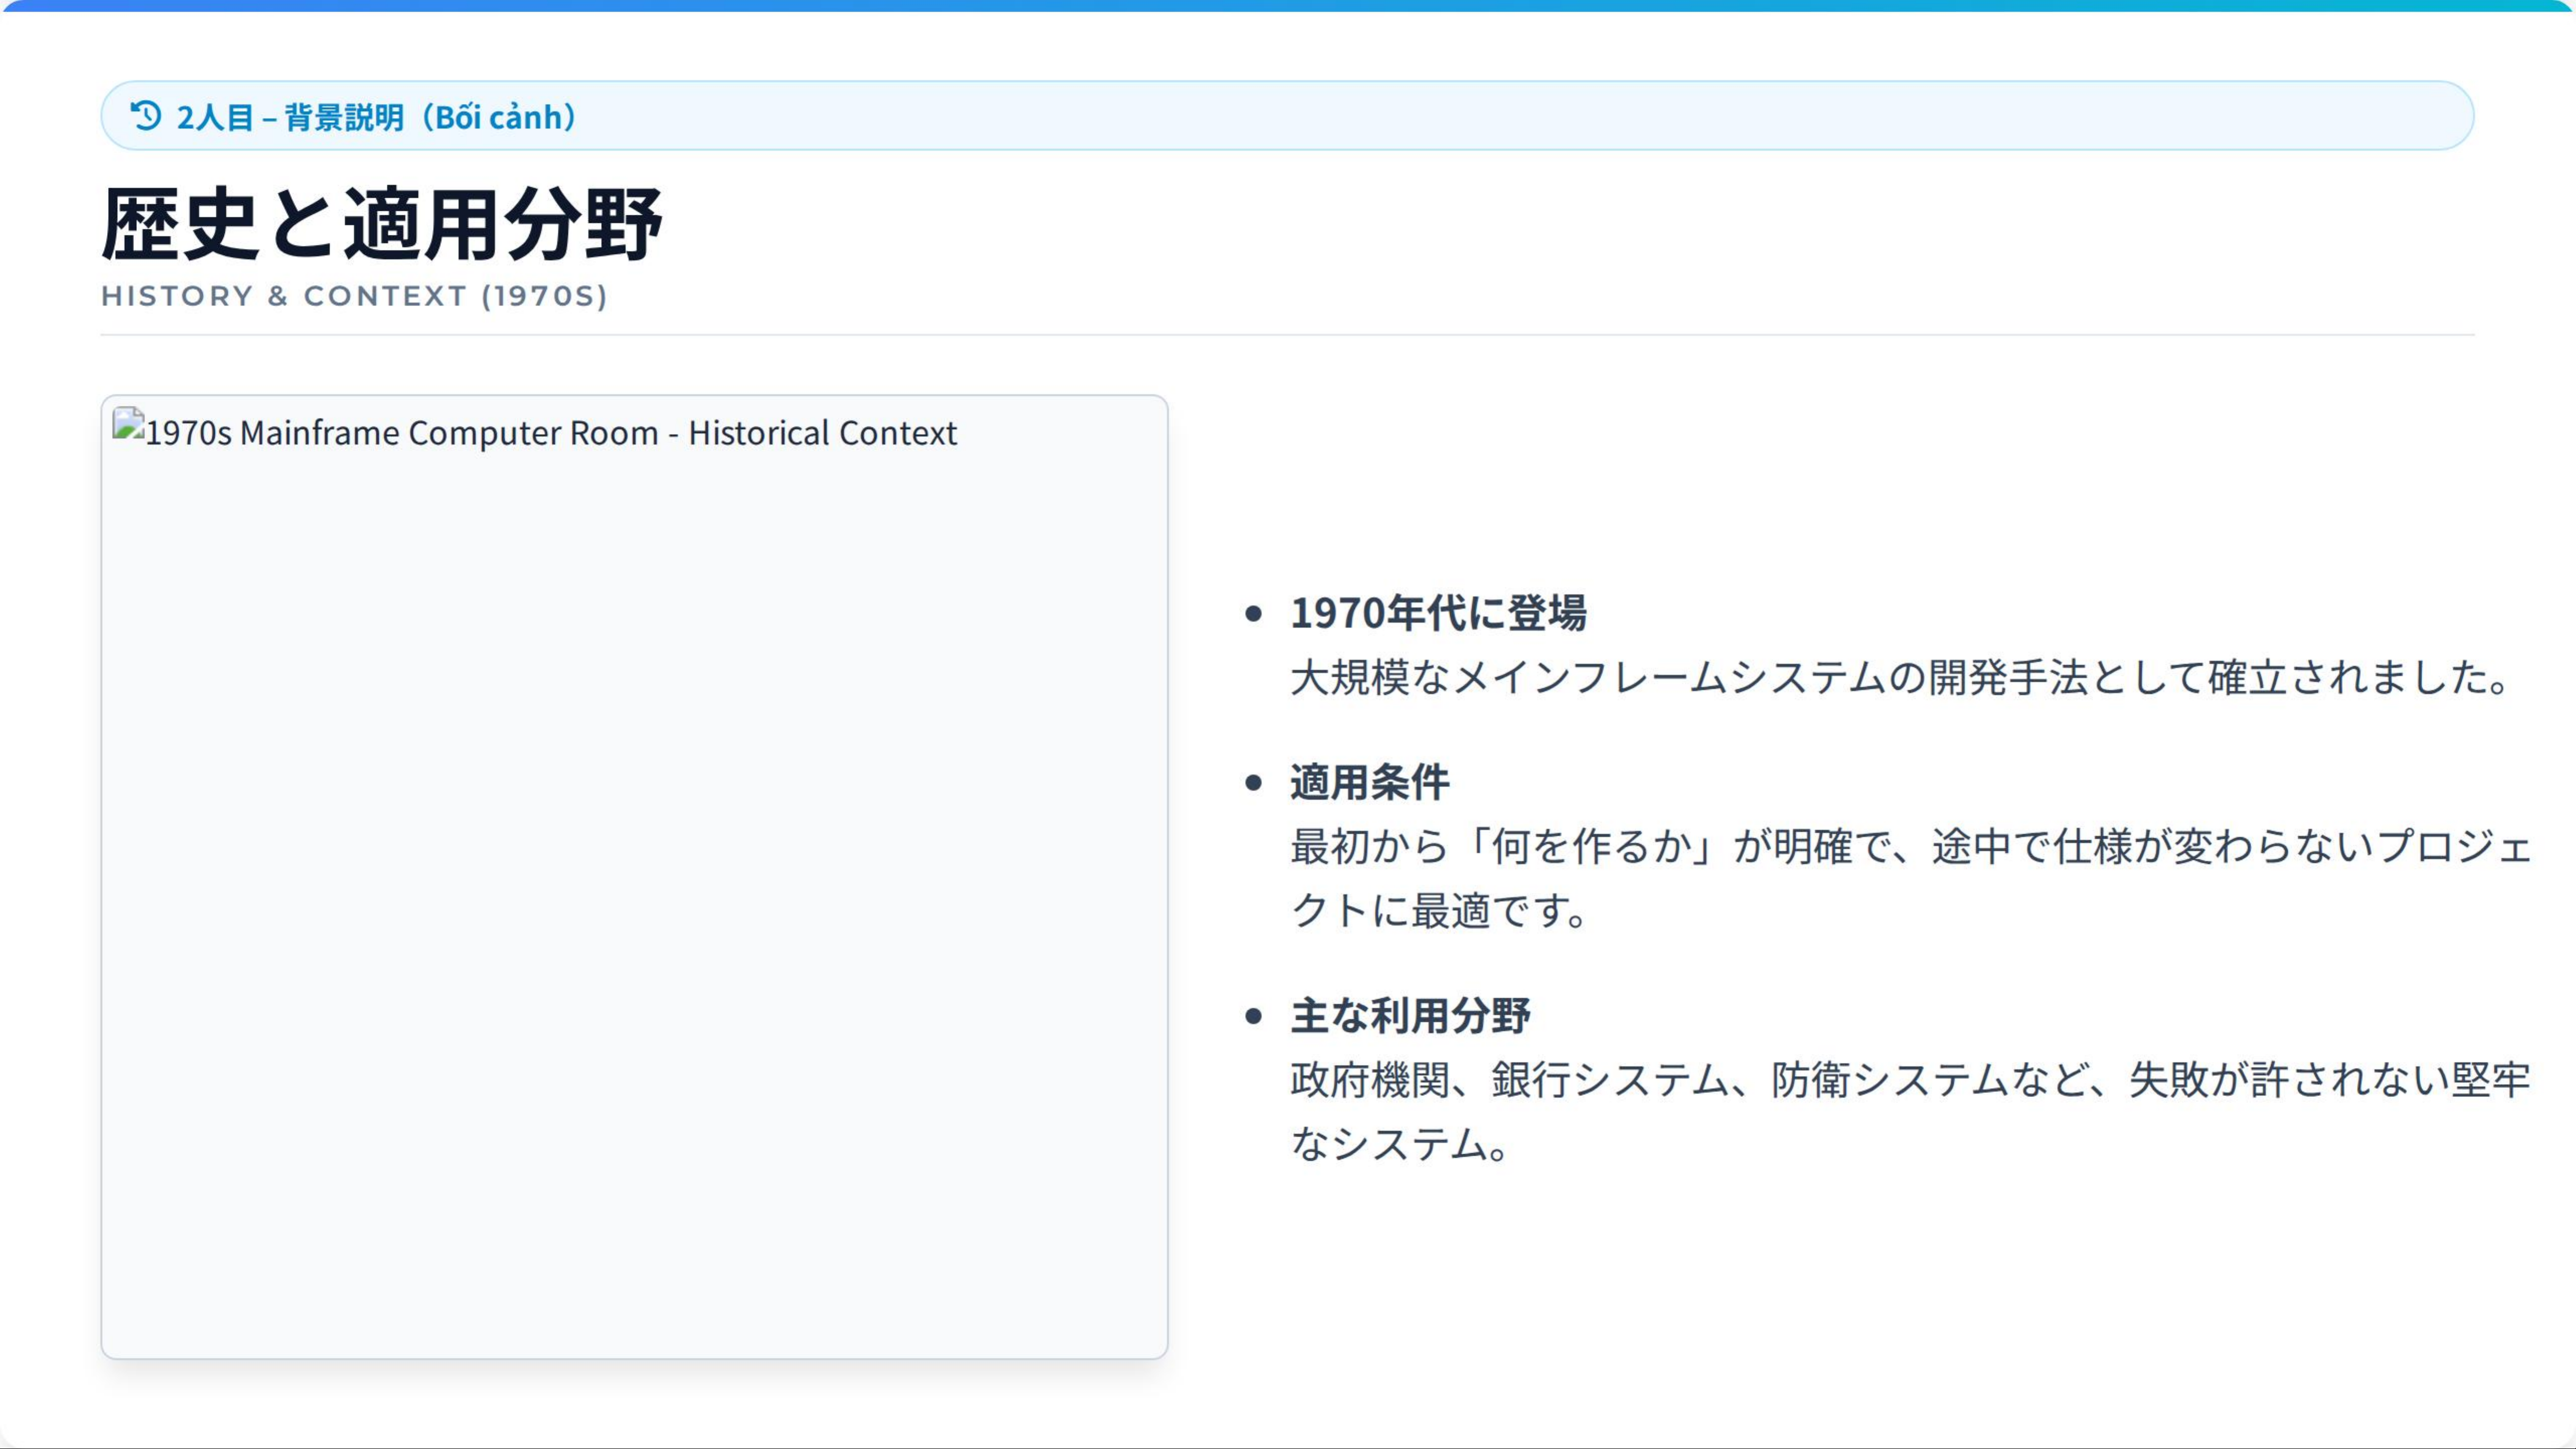Click the 政府機関、銀行システム text line
2576x1449 pixels.
pos(1909,1080)
